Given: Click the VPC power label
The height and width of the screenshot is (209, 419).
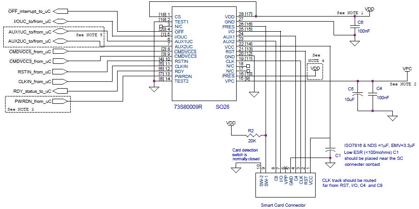Looking at the screenshot, I should (x=407, y=68).
